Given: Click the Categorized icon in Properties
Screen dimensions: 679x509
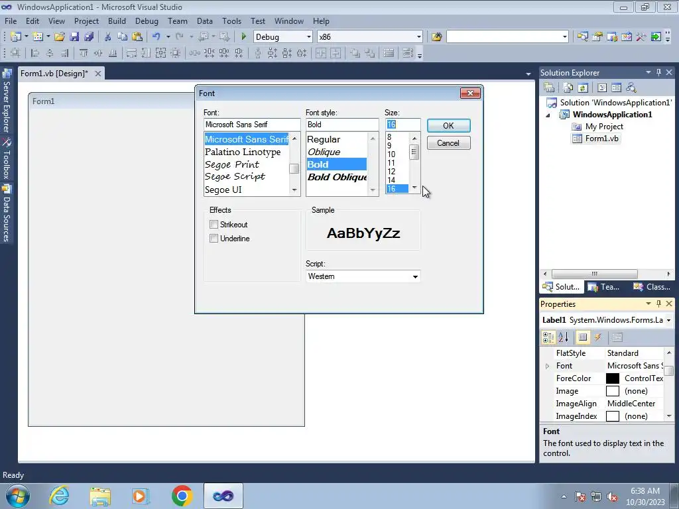Looking at the screenshot, I should tap(548, 337).
